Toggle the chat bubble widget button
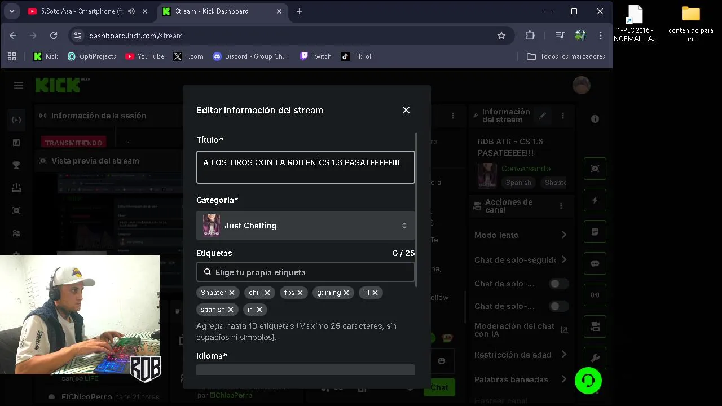 coord(595,263)
